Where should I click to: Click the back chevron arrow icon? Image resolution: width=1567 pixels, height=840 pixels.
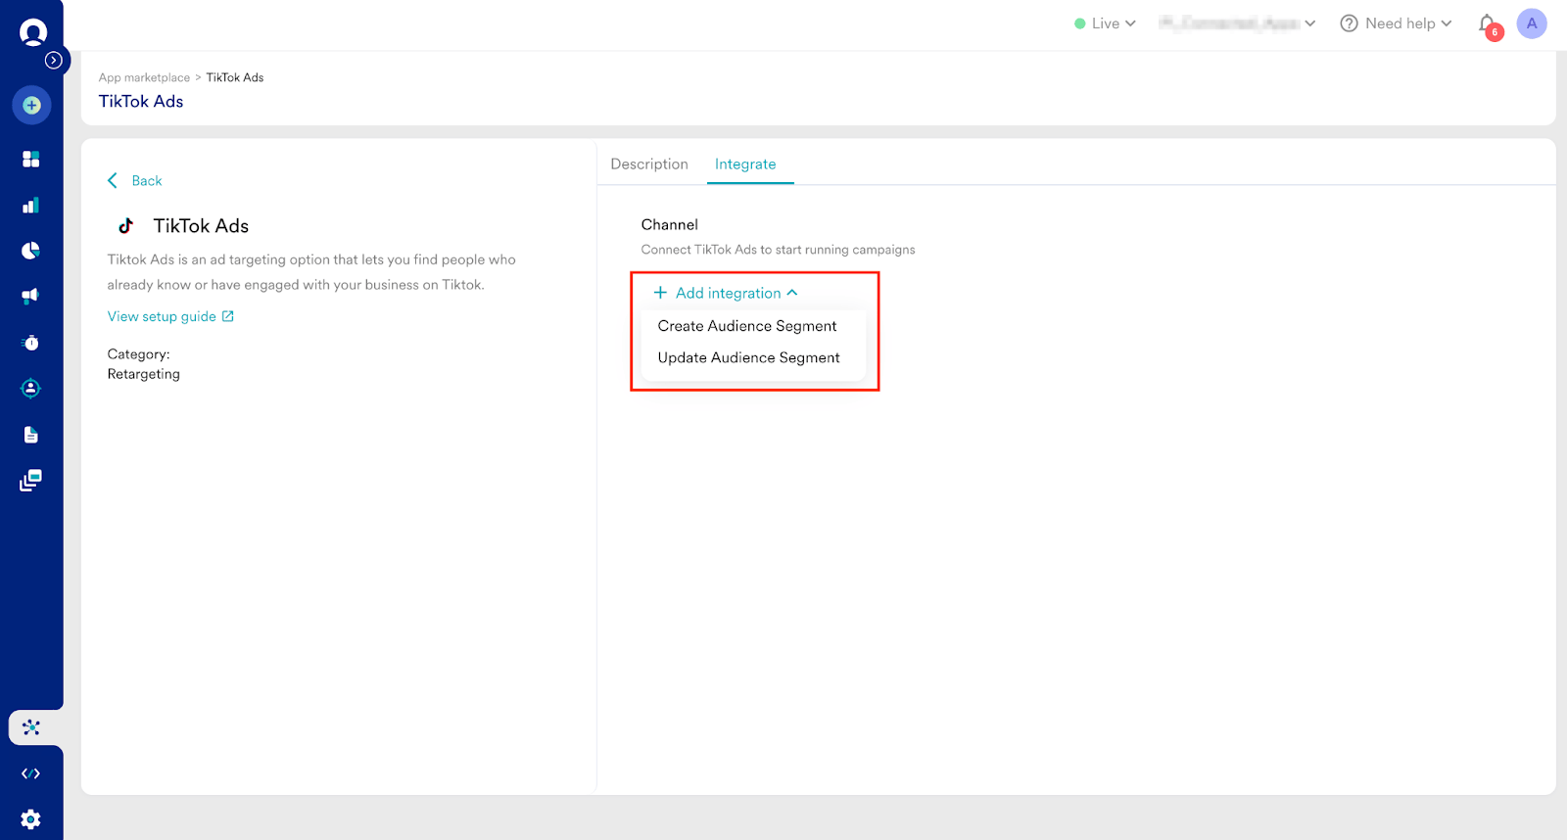[113, 180]
